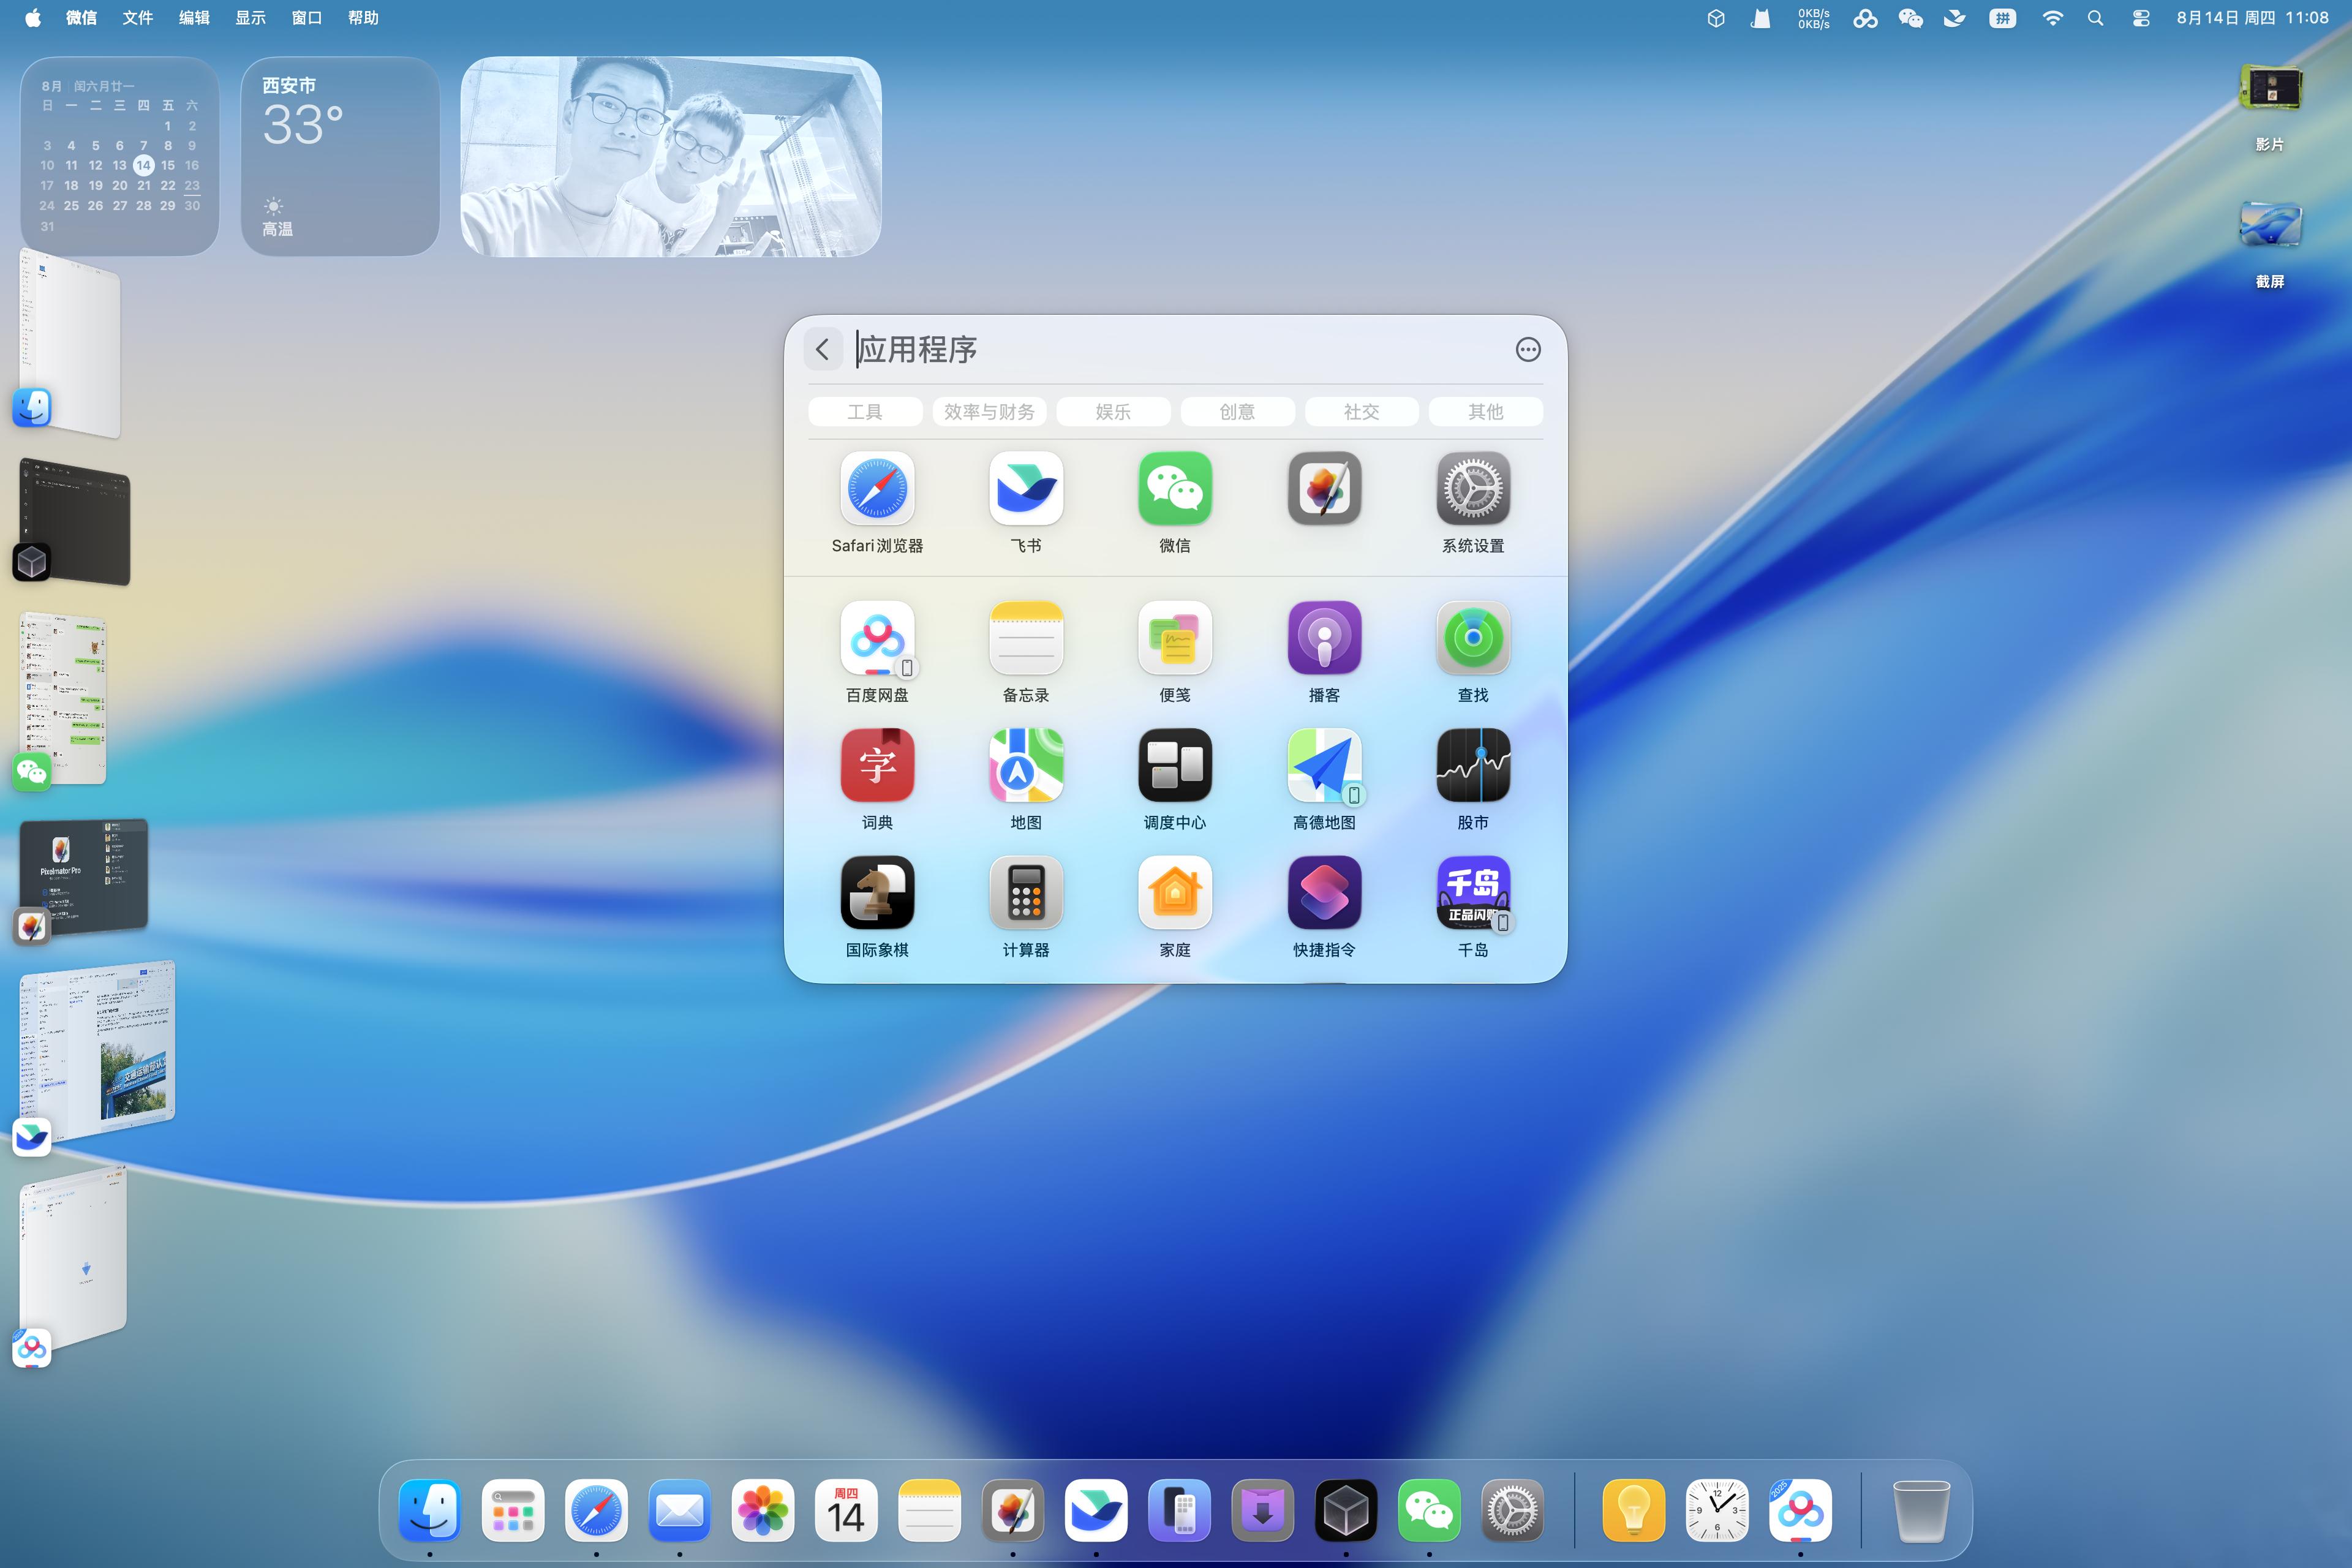Open the 窗口 menu

pyautogui.click(x=306, y=18)
